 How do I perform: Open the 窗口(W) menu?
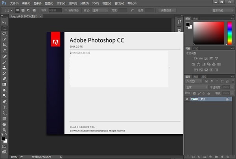pyautogui.click(x=119, y=3)
